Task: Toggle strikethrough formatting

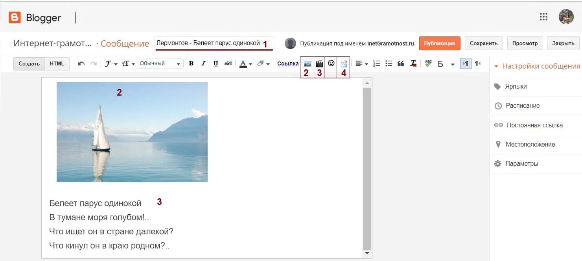Action: (x=228, y=63)
